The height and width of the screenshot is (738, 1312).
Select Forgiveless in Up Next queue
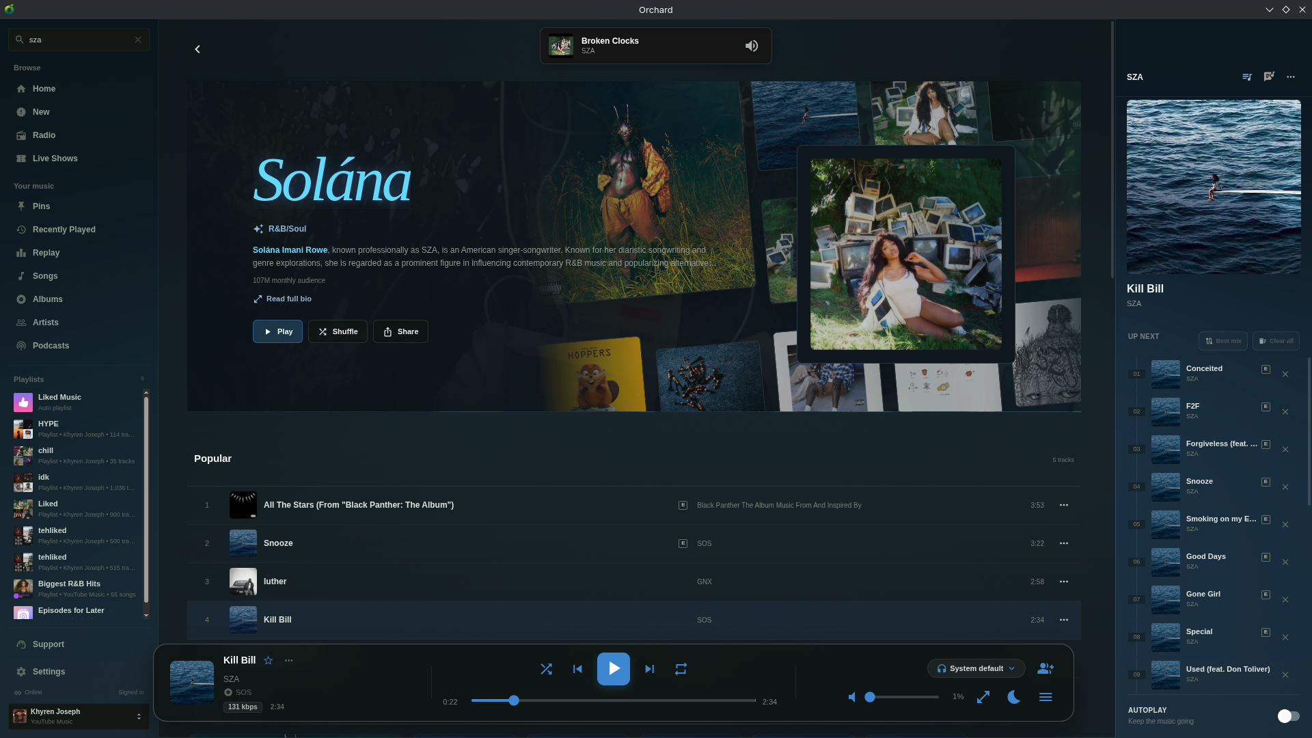[1213, 450]
